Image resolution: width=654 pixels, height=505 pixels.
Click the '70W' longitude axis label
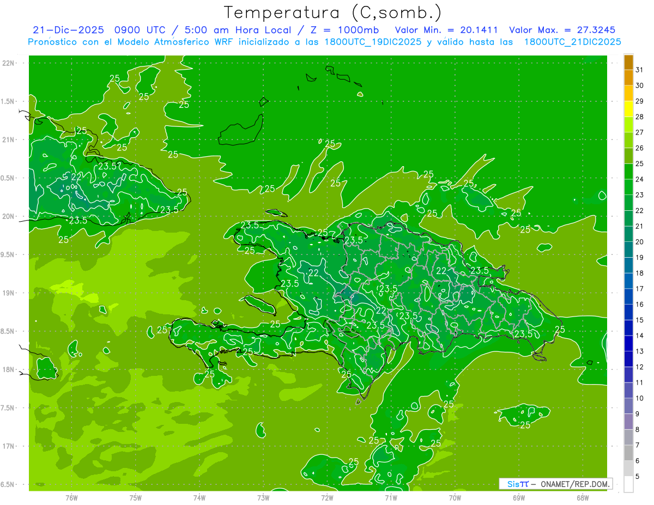pos(455,498)
